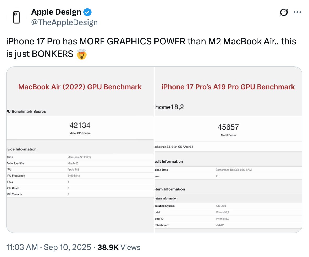This screenshot has width=309, height=257.
Task: Open the post's three-dot options menu
Action: [x=297, y=12]
